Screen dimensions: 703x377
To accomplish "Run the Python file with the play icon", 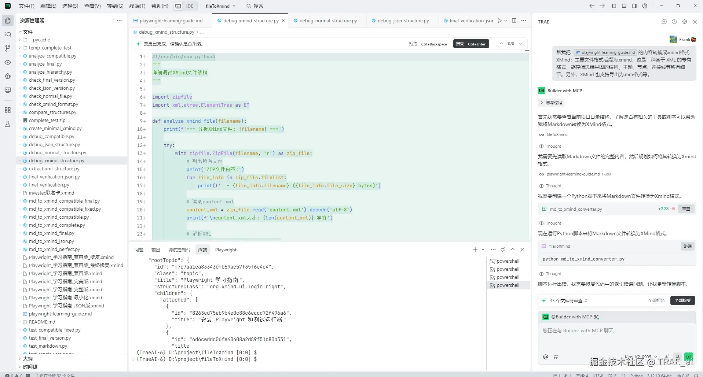I will click(499, 21).
